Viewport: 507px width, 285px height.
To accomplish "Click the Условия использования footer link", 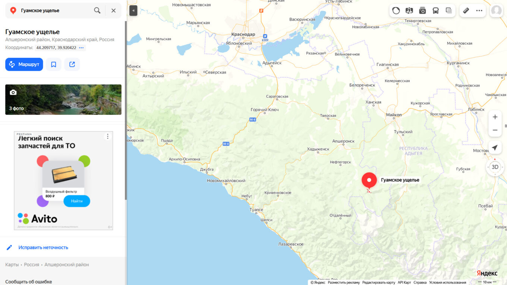I will tap(448, 282).
